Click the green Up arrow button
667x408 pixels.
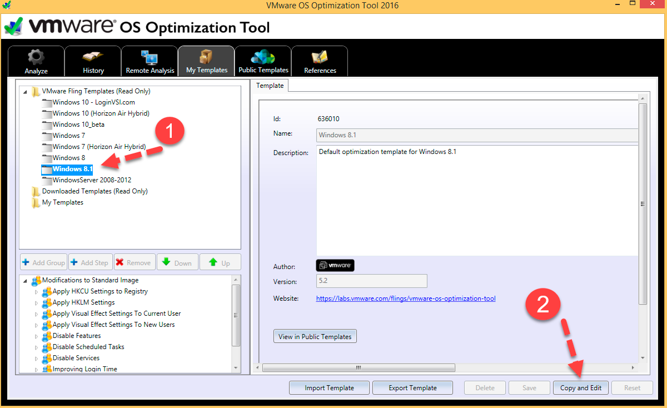point(220,262)
